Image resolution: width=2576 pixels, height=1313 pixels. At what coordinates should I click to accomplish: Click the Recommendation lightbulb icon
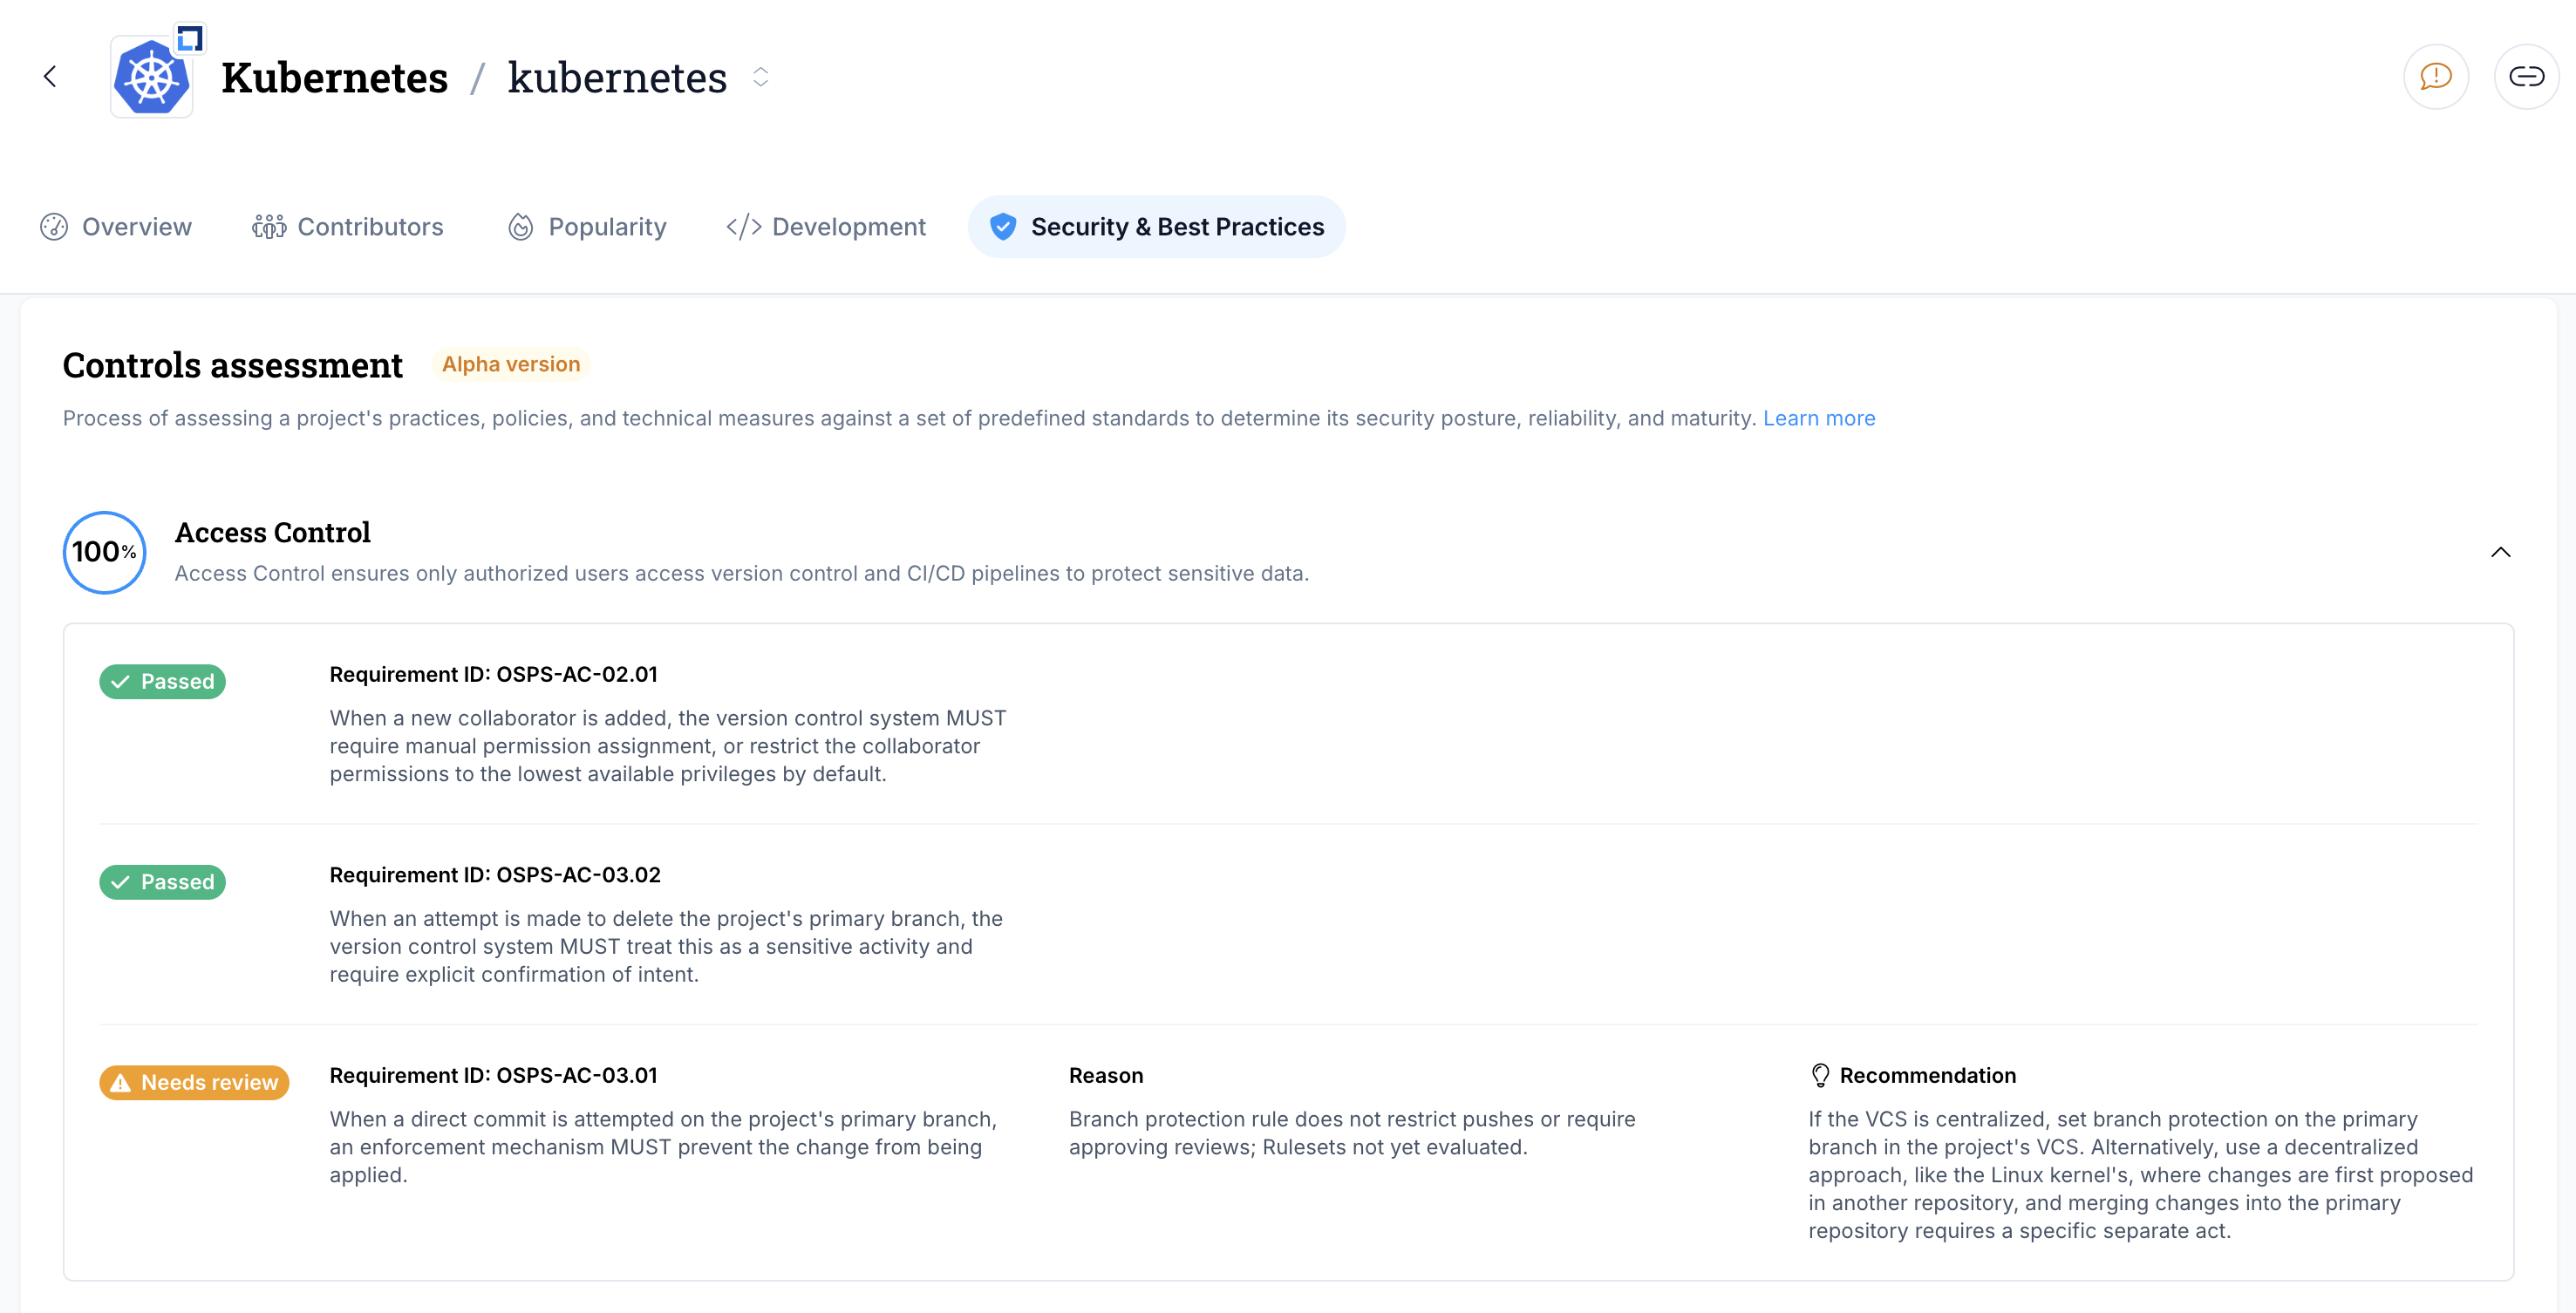tap(1820, 1075)
